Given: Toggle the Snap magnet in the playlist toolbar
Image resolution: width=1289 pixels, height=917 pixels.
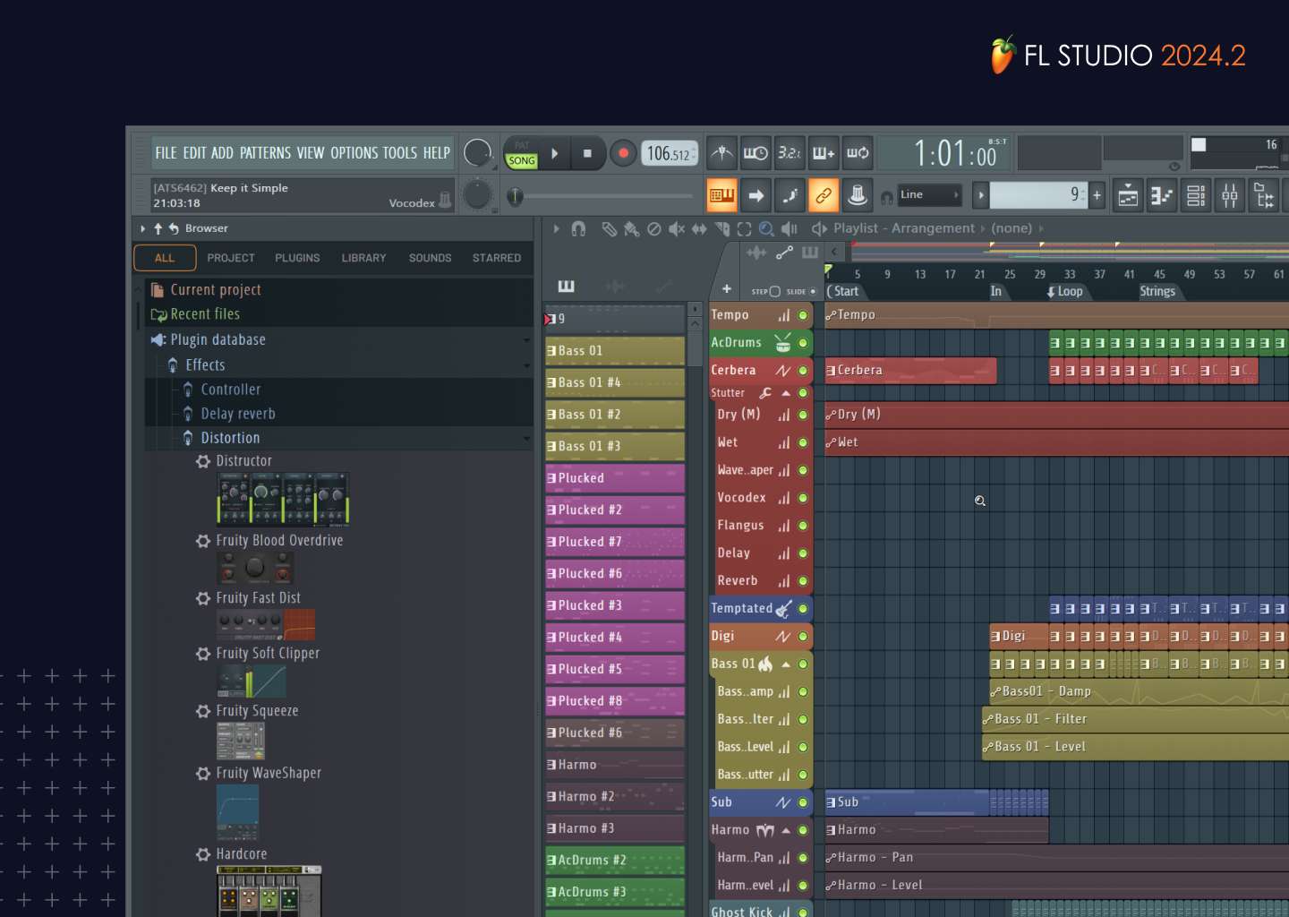Looking at the screenshot, I should tap(579, 229).
